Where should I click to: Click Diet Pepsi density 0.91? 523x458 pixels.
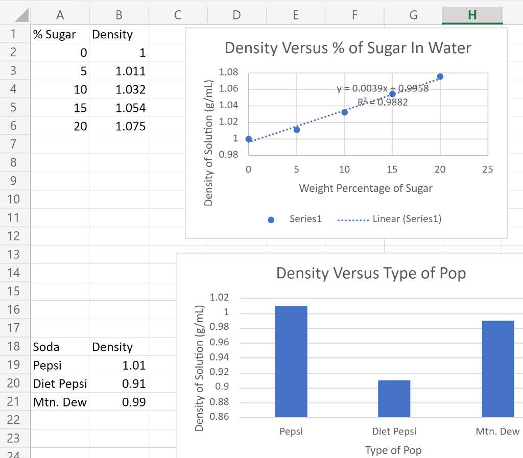tap(119, 383)
